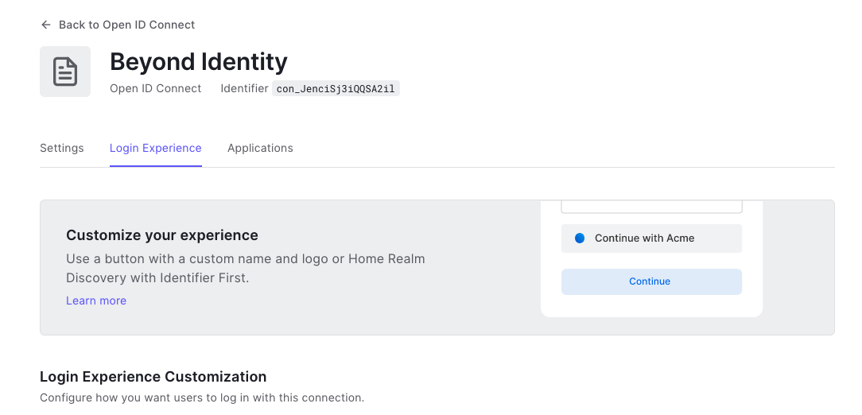The image size is (862, 415).
Task: Click the Continue with Acme button
Action: [x=651, y=238]
